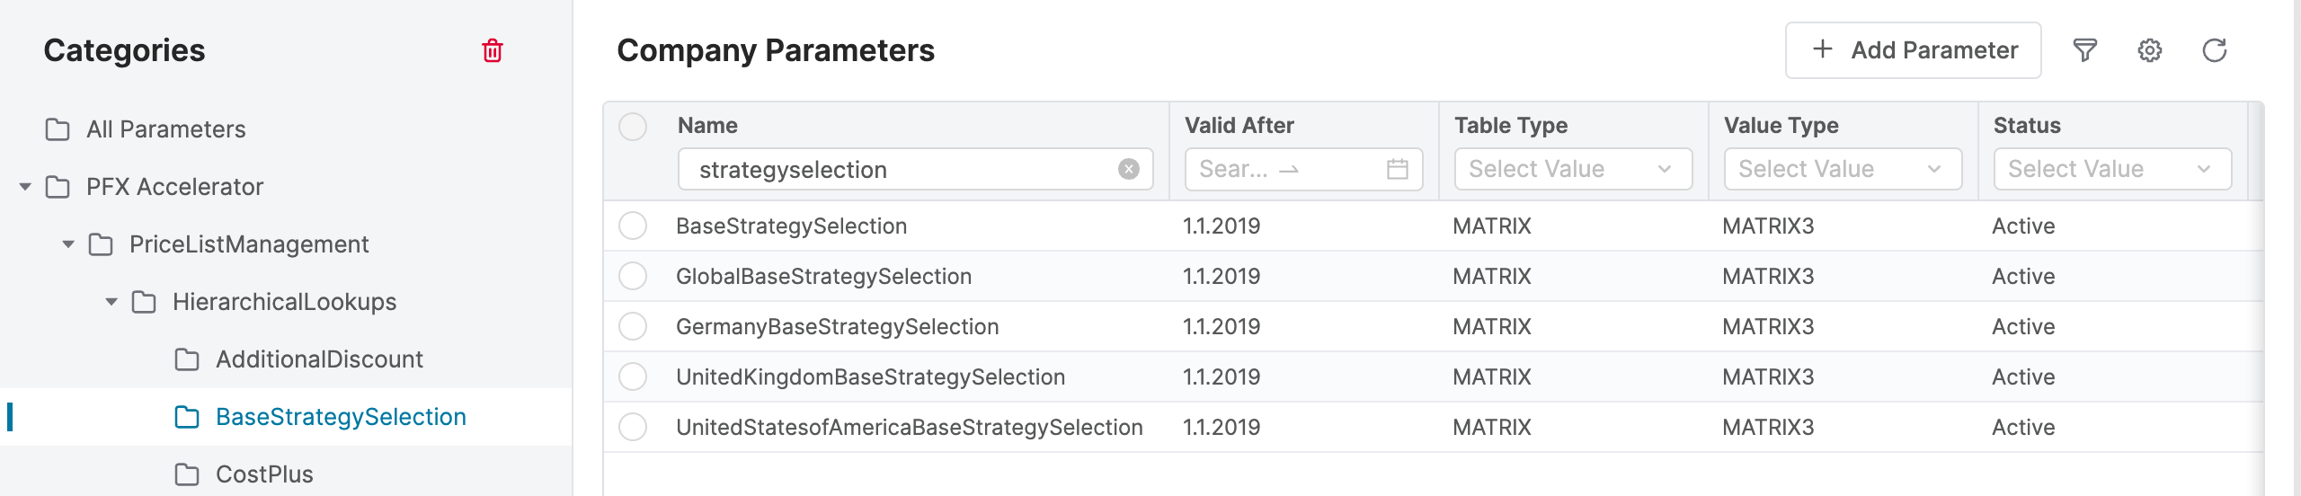This screenshot has height=496, width=2301.
Task: Collapse the PFX Accelerator tree node
Action: pyautogui.click(x=25, y=187)
